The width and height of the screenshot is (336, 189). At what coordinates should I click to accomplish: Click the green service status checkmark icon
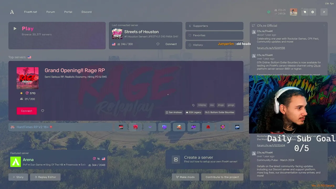269,12
